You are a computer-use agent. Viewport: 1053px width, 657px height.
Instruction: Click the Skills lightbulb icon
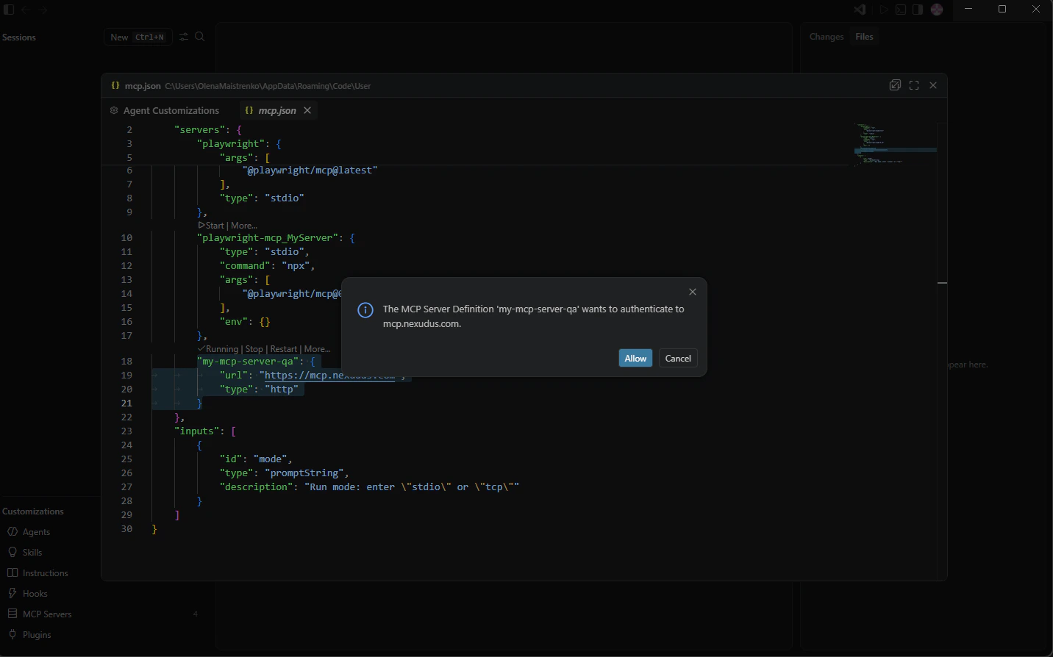tap(13, 552)
